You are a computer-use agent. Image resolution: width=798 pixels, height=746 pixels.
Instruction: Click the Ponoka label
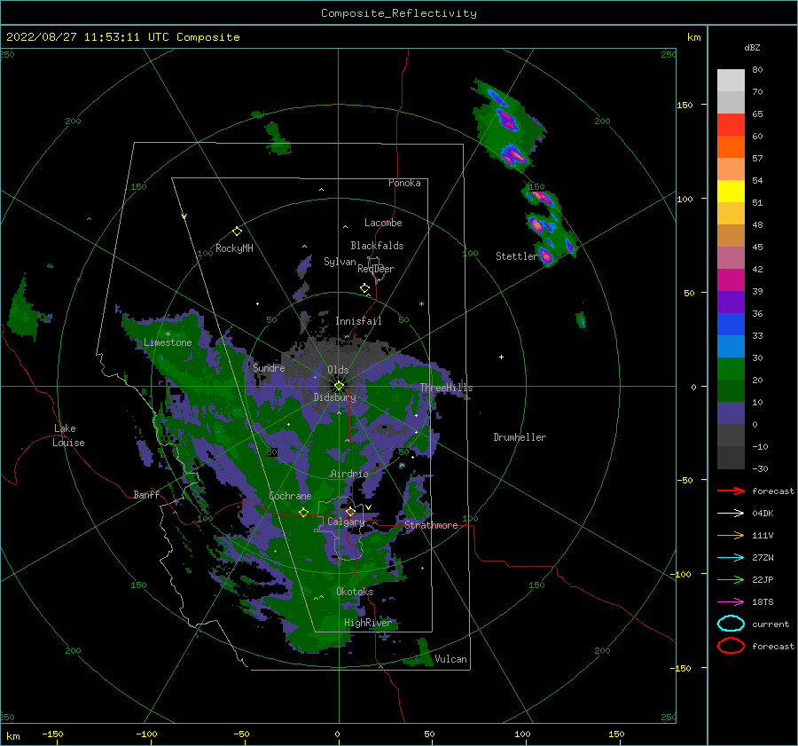(404, 183)
